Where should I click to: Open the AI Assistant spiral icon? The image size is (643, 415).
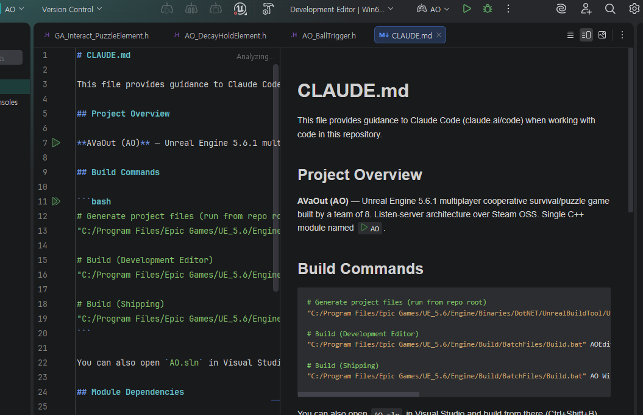pyautogui.click(x=561, y=9)
